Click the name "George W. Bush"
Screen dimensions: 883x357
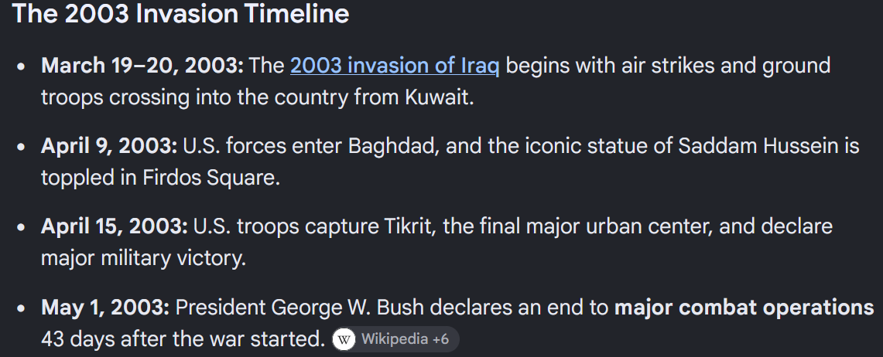pyautogui.click(x=347, y=308)
